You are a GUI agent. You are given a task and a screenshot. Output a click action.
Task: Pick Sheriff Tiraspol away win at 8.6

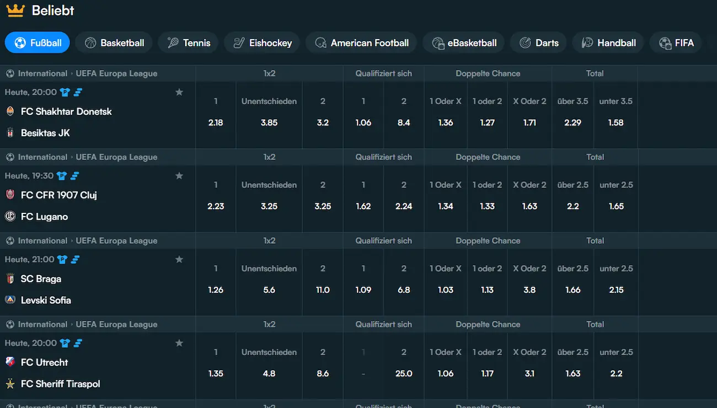click(323, 366)
